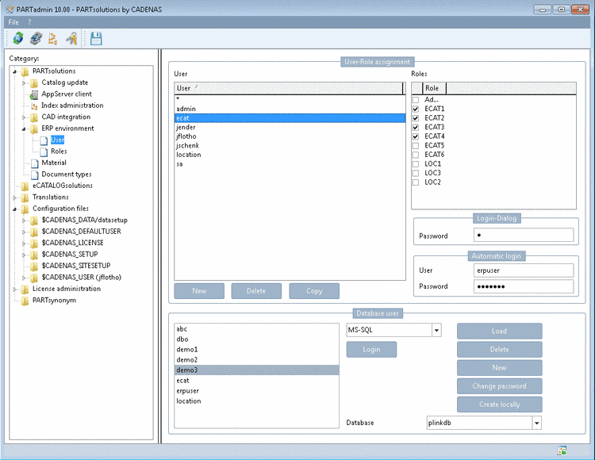Image resolution: width=595 pixels, height=460 pixels.
Task: Click the Change password button
Action: point(499,386)
